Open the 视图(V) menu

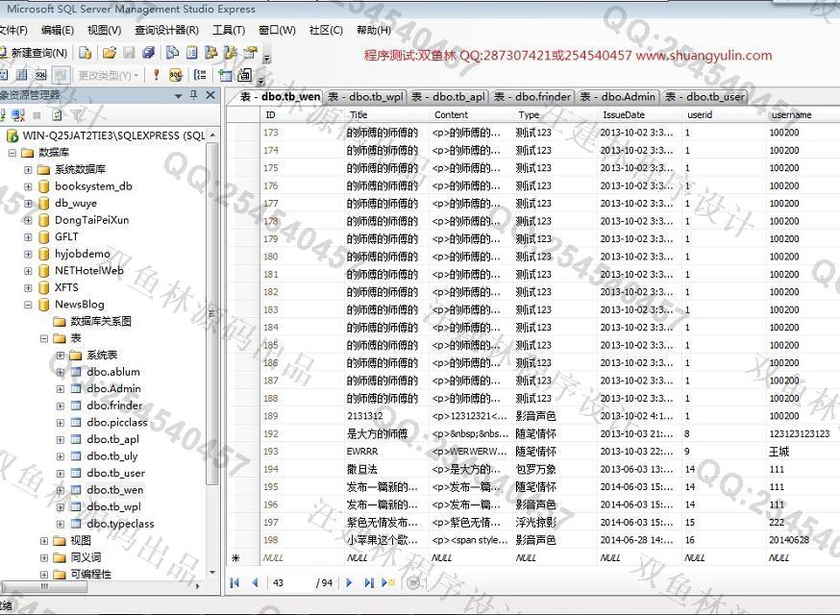tap(105, 30)
